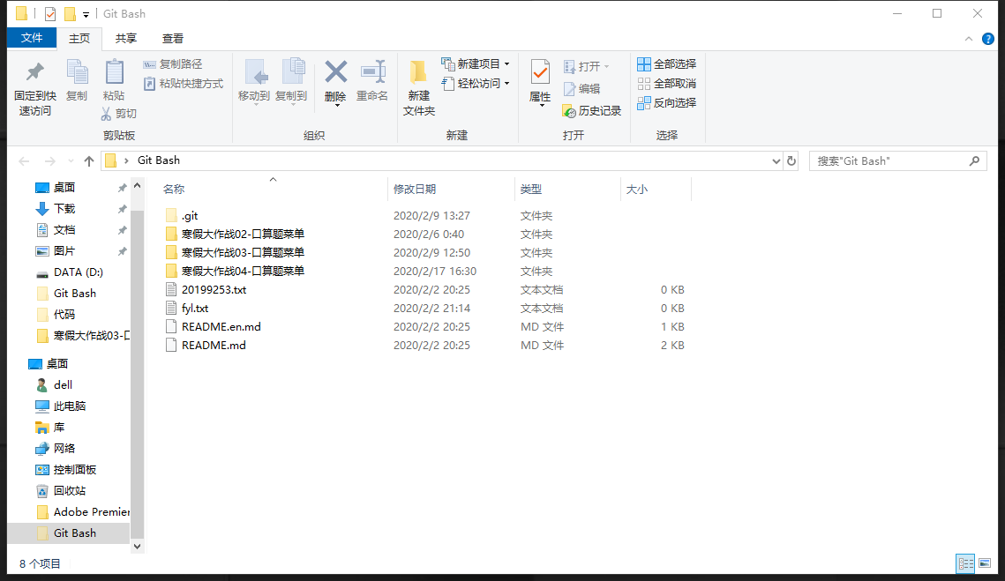Click Invert selection (反向选择)

(x=666, y=102)
